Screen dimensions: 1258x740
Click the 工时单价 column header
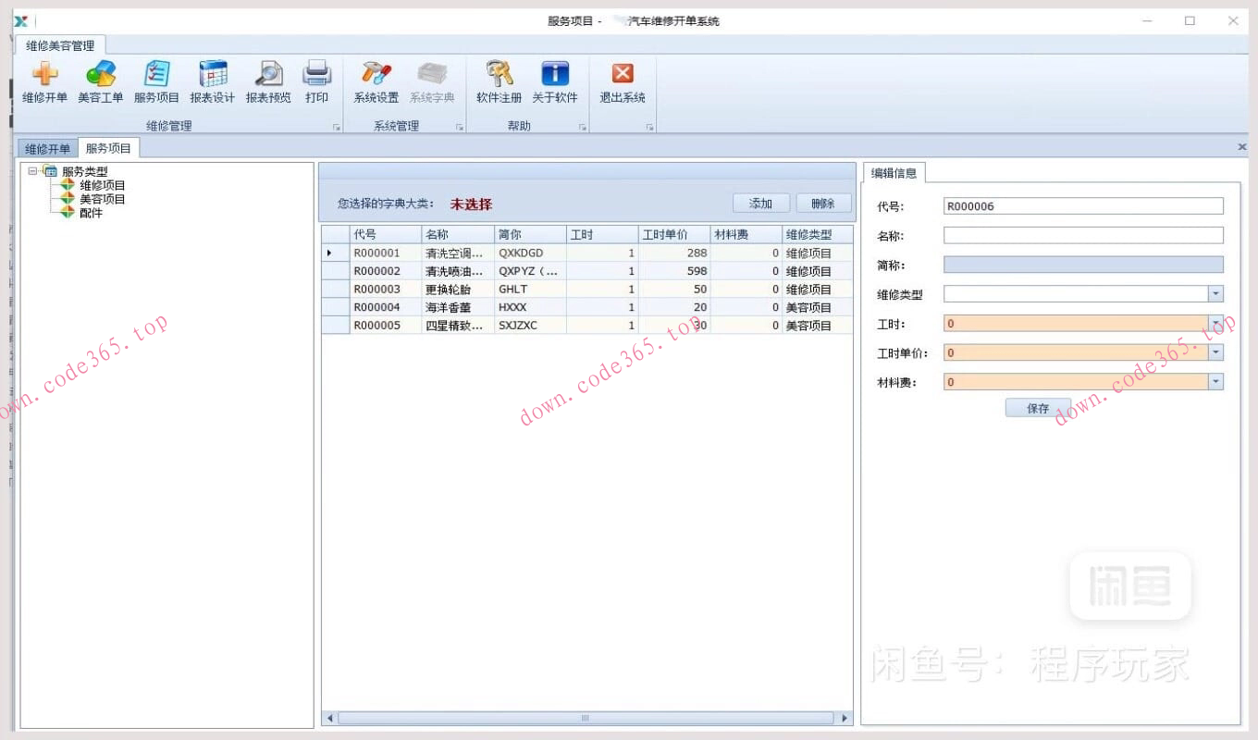[674, 235]
